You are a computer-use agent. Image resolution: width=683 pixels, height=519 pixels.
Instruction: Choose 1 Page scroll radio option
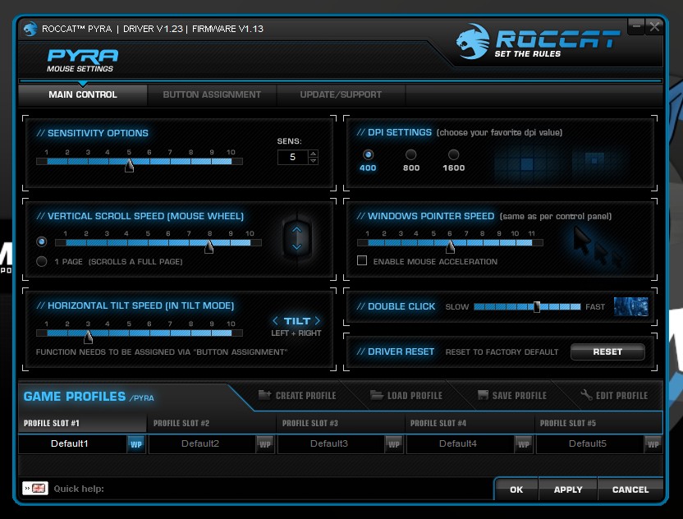coord(42,261)
